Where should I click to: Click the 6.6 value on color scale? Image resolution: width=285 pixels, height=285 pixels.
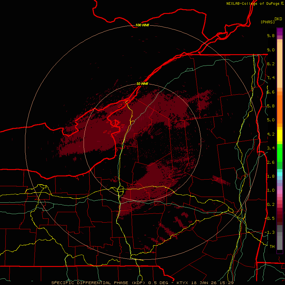pos(271,92)
